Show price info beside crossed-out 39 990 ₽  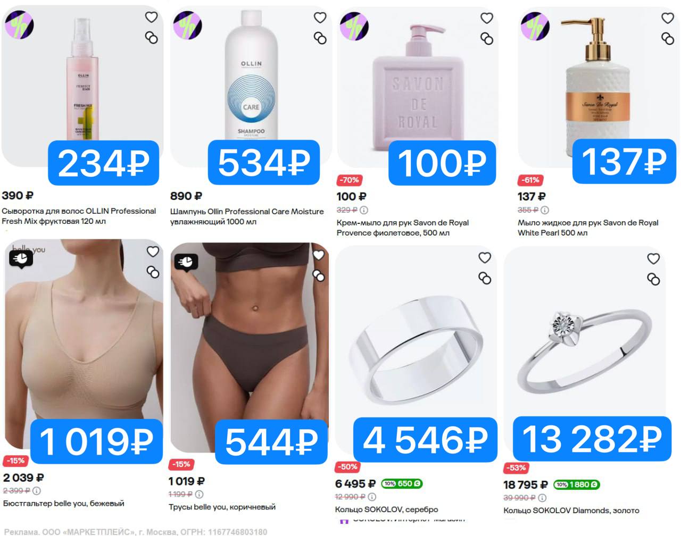click(x=542, y=498)
